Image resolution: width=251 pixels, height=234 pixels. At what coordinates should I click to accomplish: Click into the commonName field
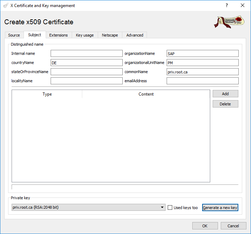(202, 72)
